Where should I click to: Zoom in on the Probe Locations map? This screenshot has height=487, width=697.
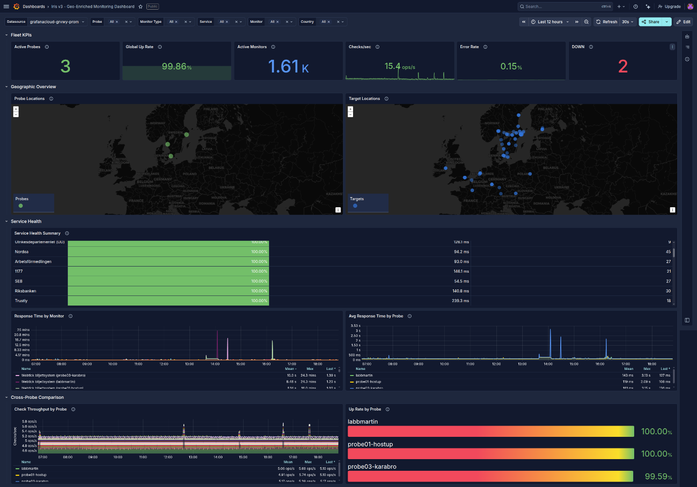16,109
